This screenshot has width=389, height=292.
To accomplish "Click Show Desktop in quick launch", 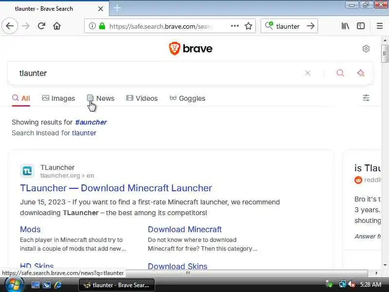I will coord(35,285).
